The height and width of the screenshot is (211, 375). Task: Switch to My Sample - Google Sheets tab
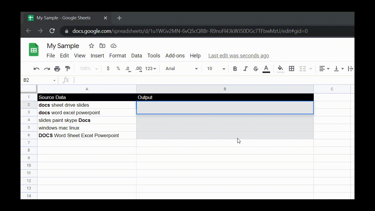pos(67,18)
